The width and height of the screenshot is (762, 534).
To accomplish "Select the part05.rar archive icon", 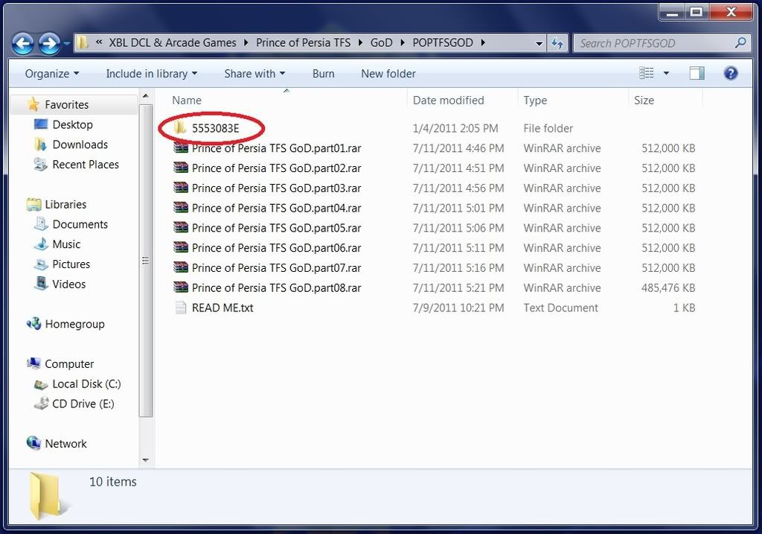I will pos(180,228).
